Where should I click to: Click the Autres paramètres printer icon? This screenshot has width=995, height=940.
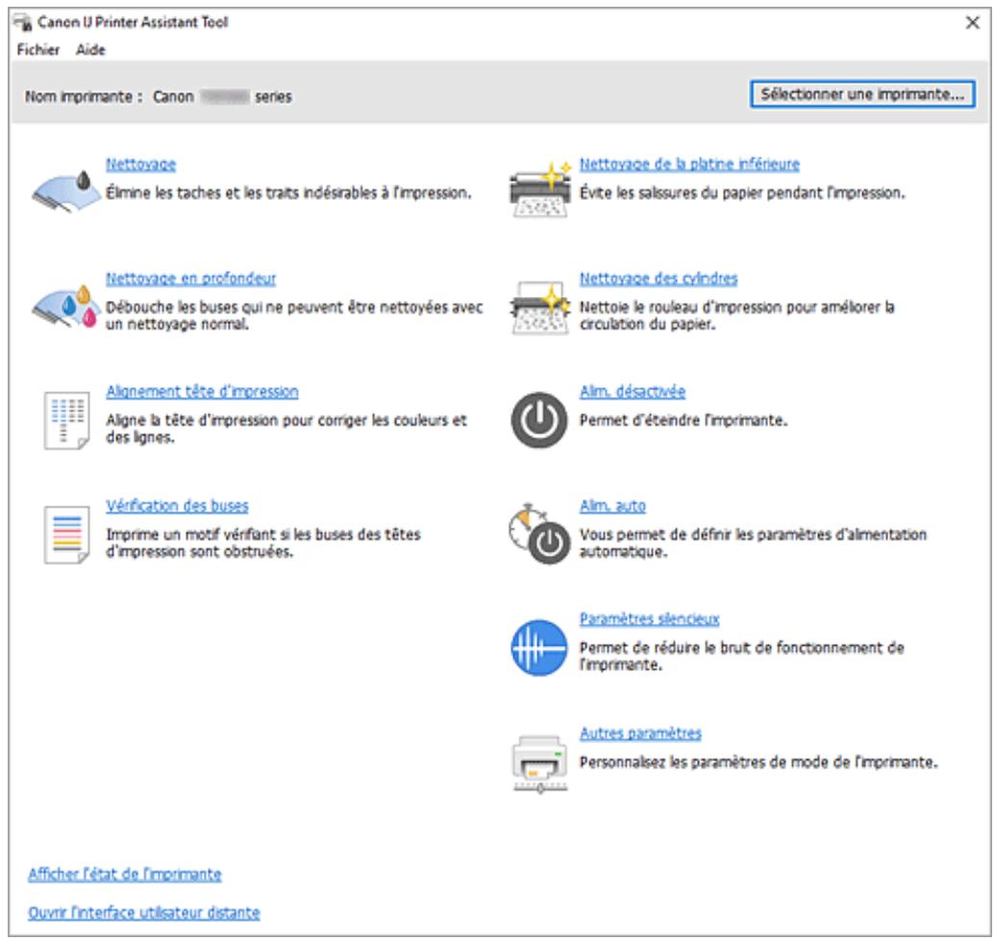coord(539,764)
